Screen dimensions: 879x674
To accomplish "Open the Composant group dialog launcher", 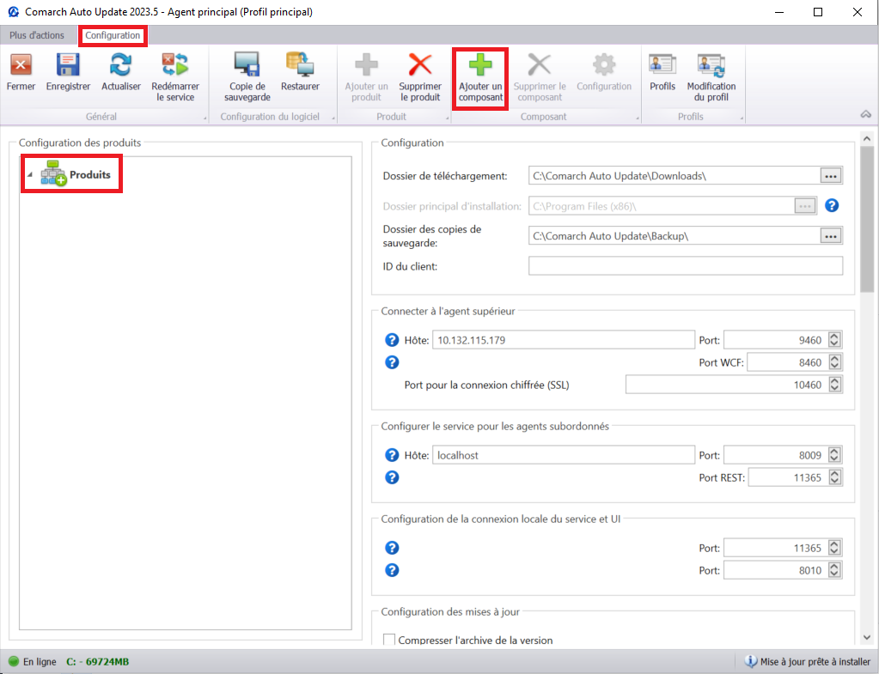I will [638, 118].
